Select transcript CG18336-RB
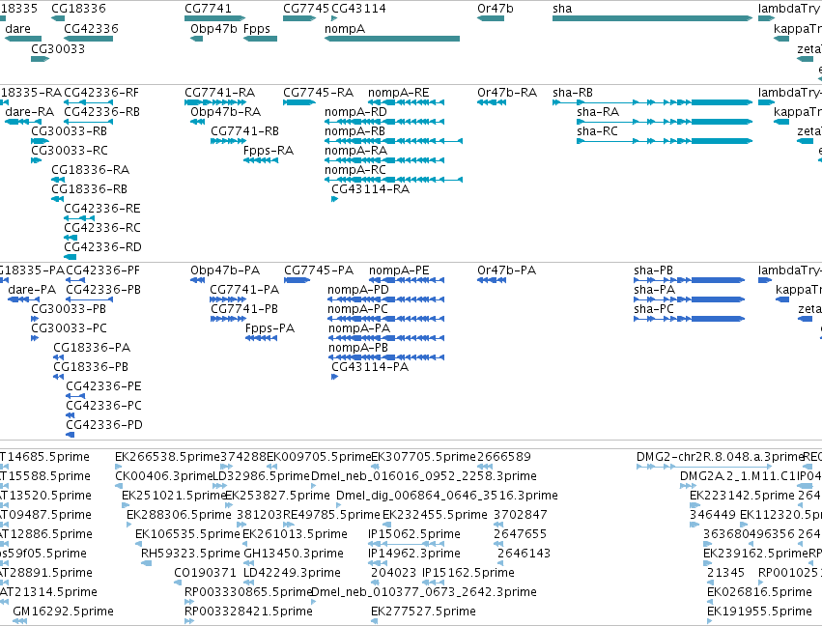The width and height of the screenshot is (822, 626). 58,199
